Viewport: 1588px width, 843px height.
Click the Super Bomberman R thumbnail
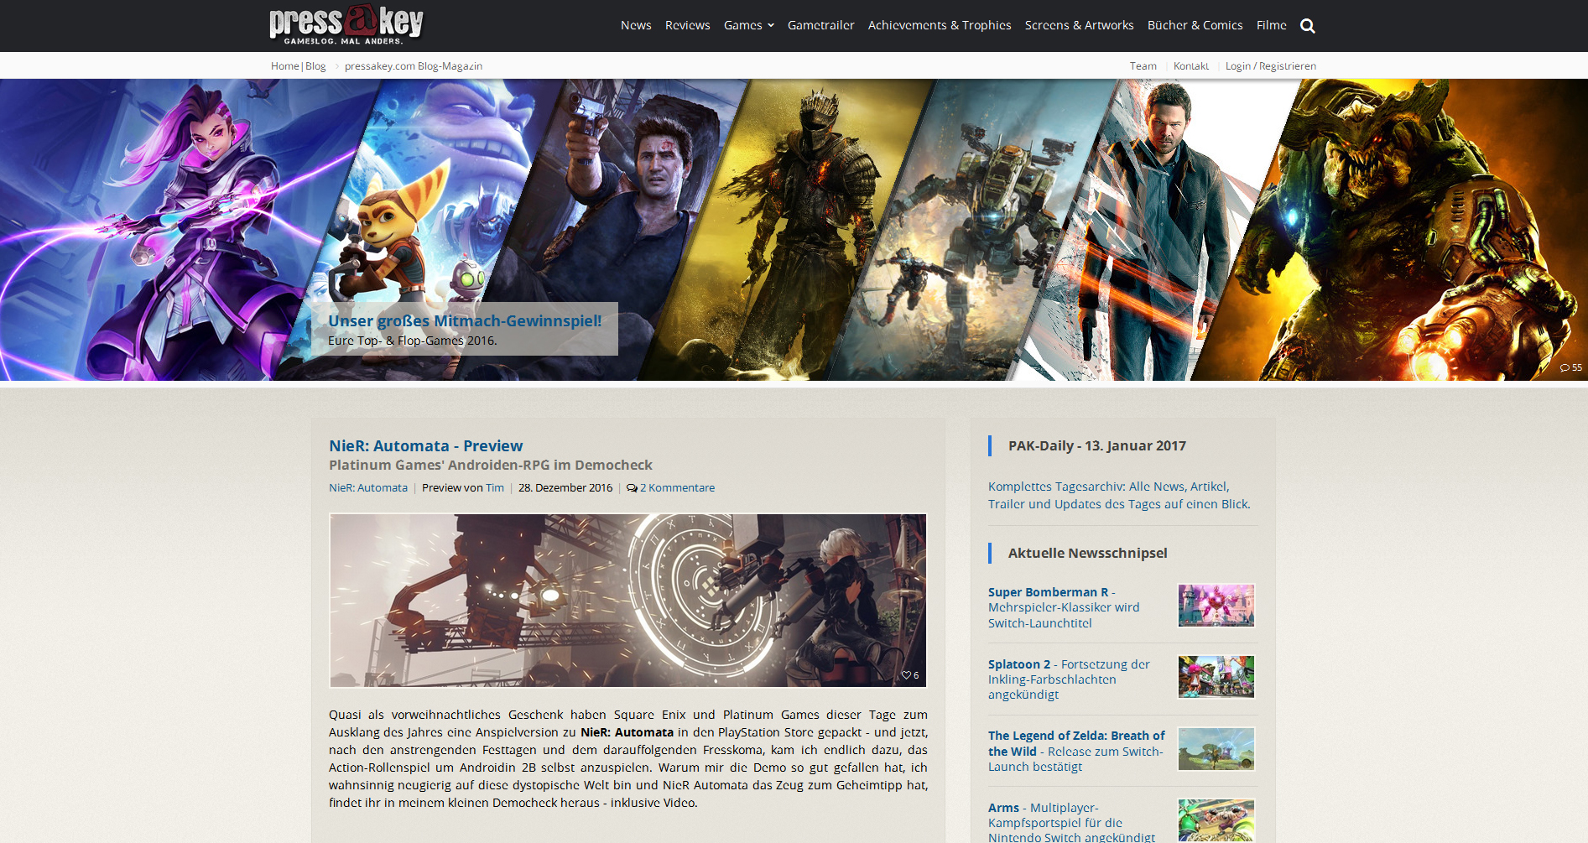pos(1216,606)
